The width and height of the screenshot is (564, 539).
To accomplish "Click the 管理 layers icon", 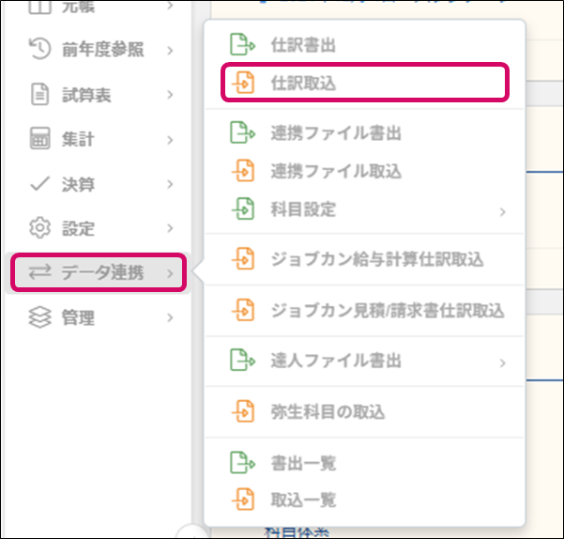I will [39, 318].
